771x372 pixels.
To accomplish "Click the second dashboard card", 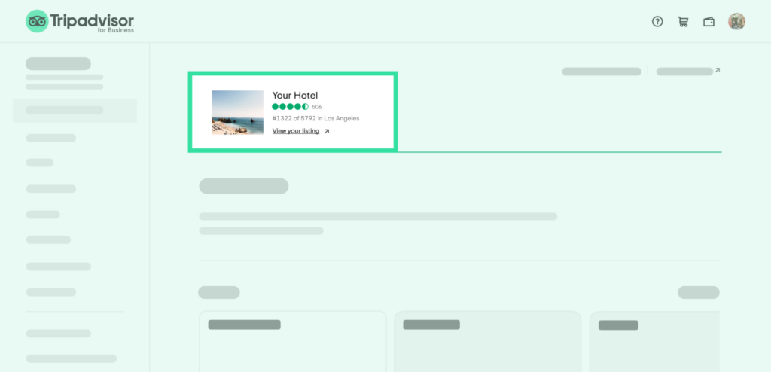I will click(487, 341).
